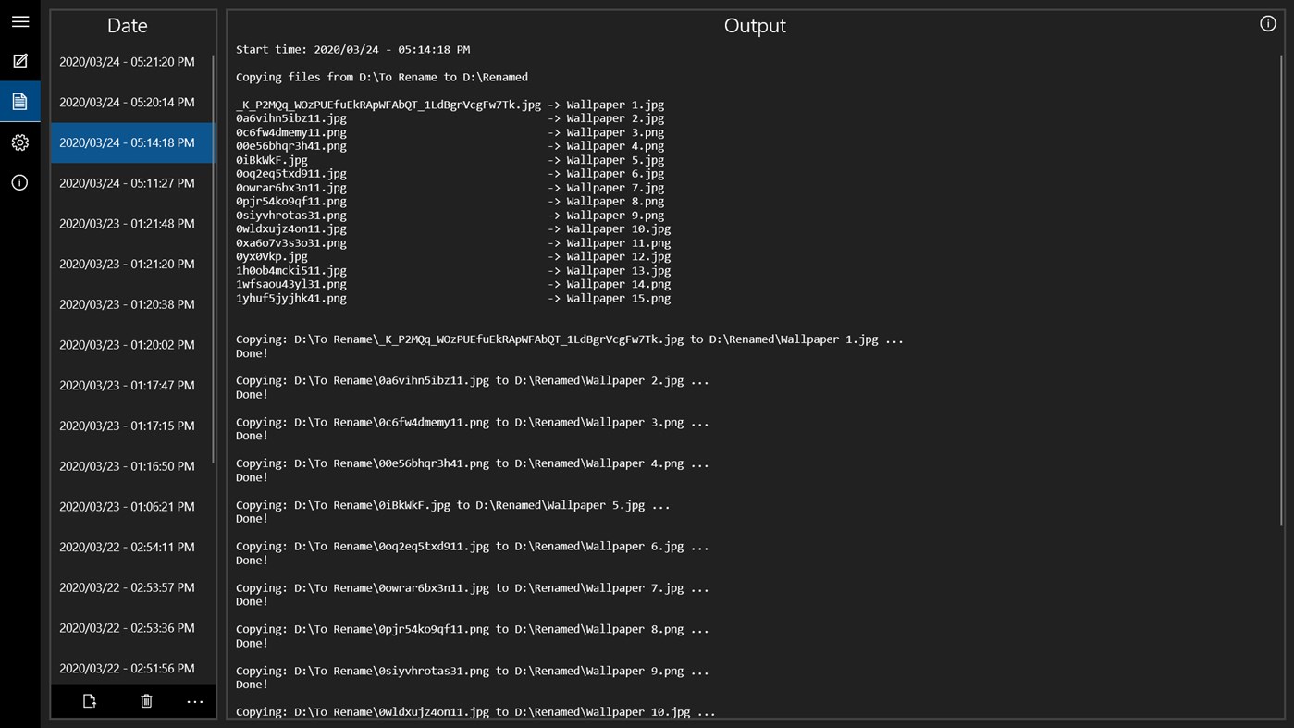
Task: Open Settings gear in sidebar
Action: click(19, 142)
